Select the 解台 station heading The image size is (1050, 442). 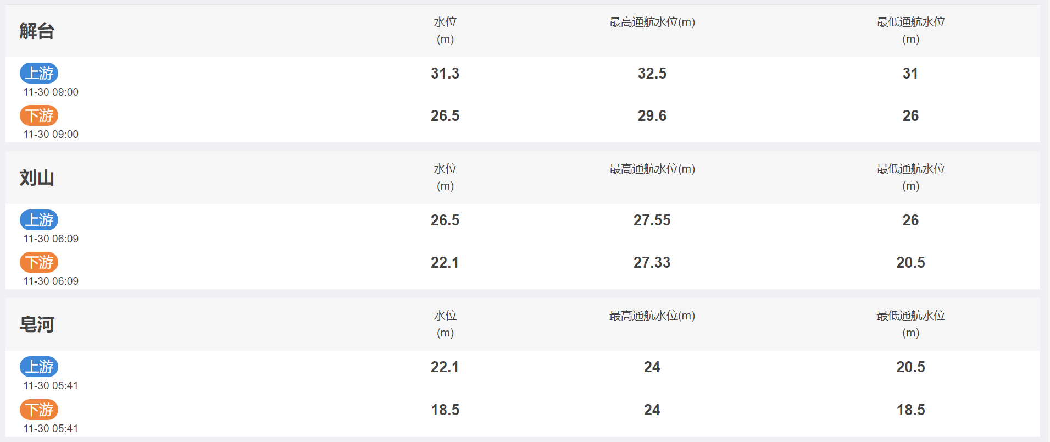coord(37,31)
